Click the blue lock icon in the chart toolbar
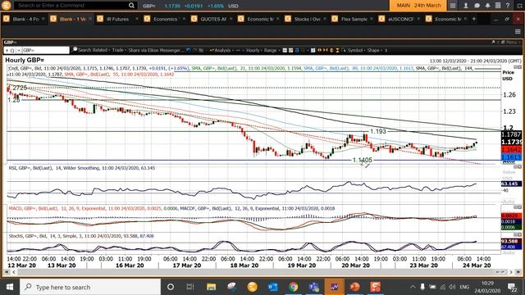The image size is (525, 295). 297,50
